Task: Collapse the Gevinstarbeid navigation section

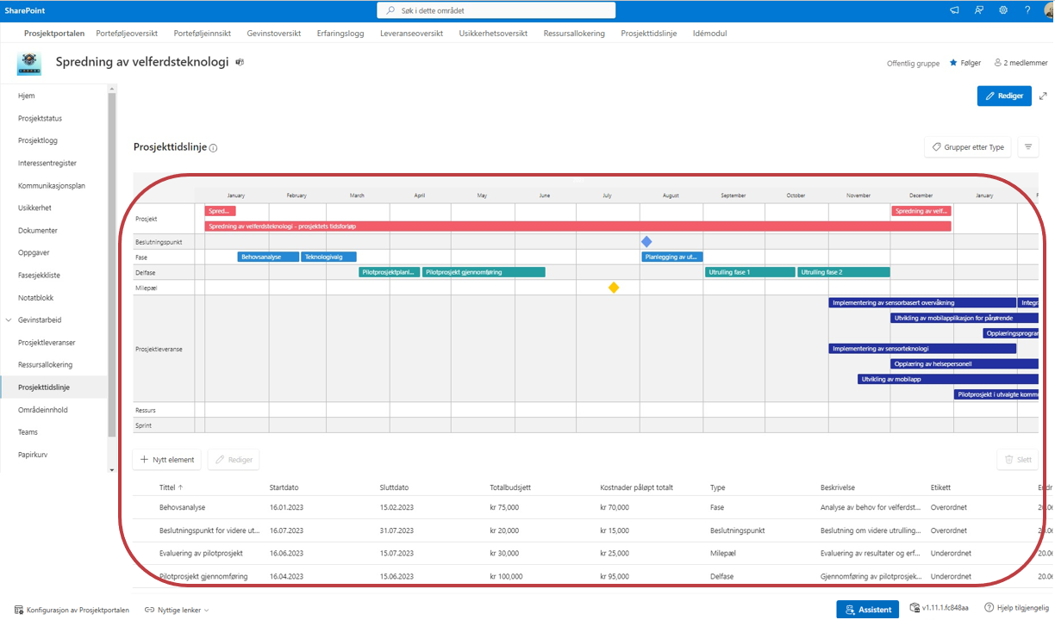Action: [9, 320]
